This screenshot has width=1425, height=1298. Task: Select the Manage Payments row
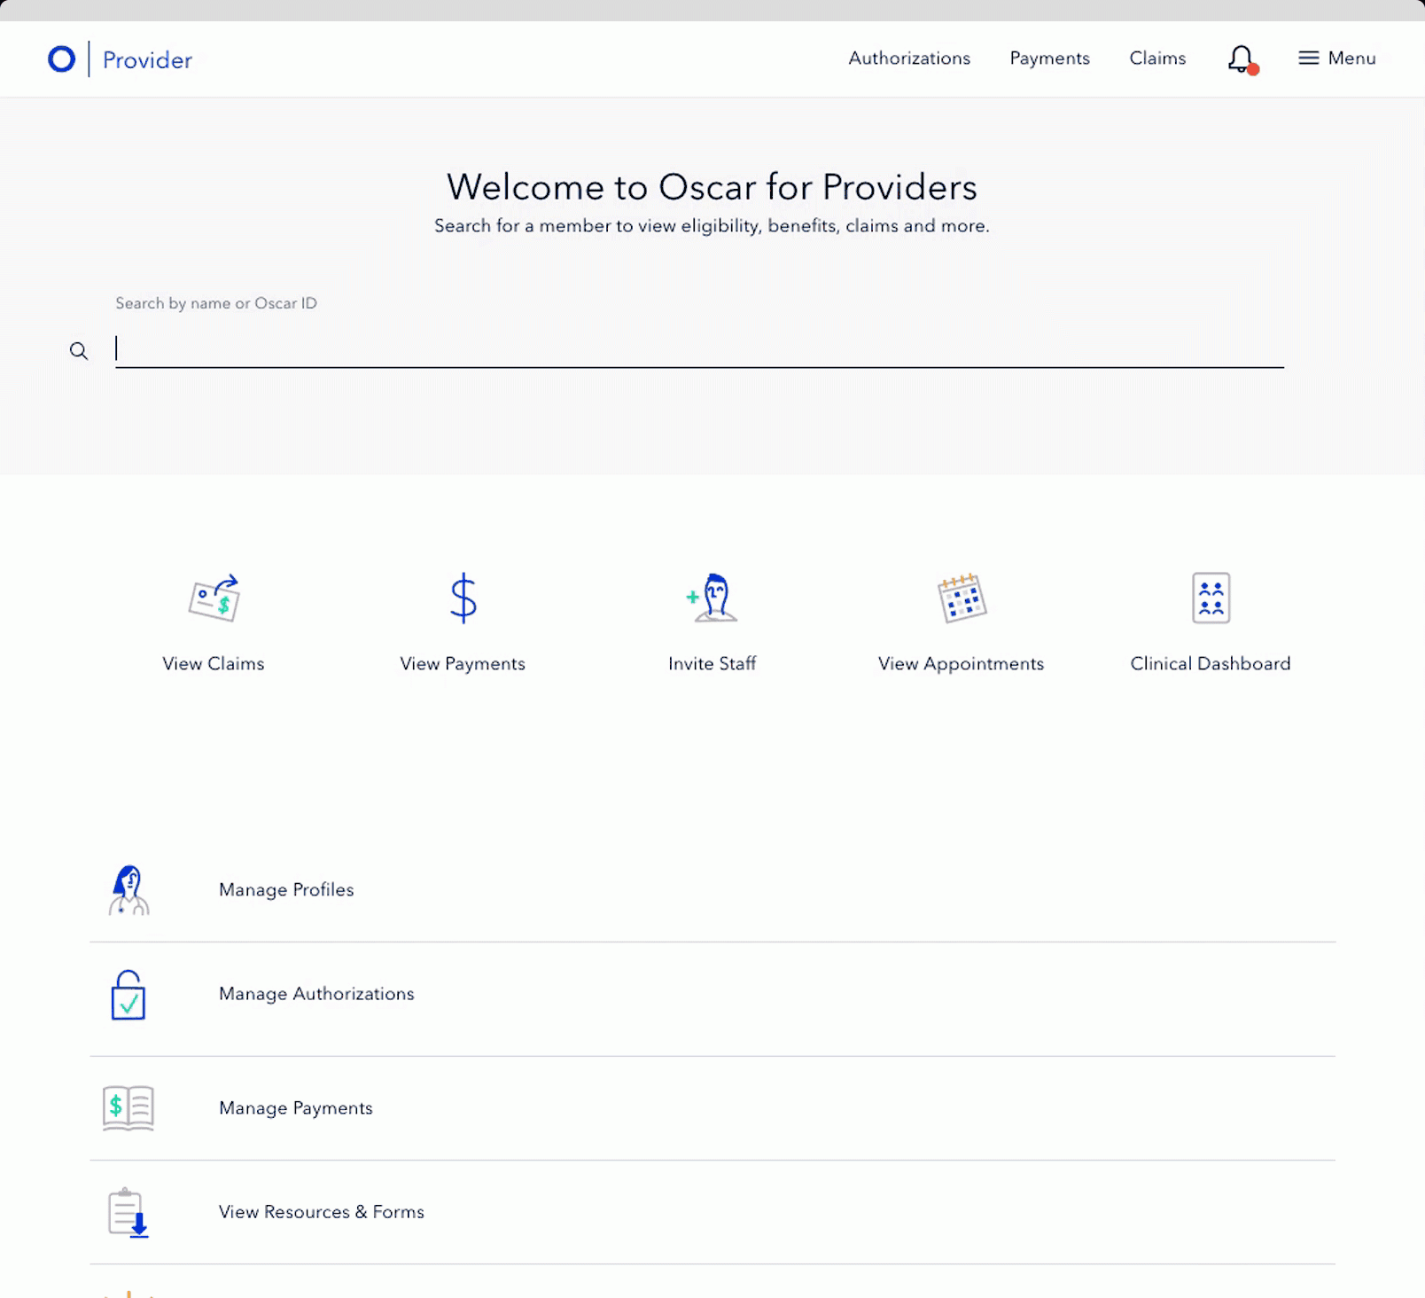[x=296, y=1107]
